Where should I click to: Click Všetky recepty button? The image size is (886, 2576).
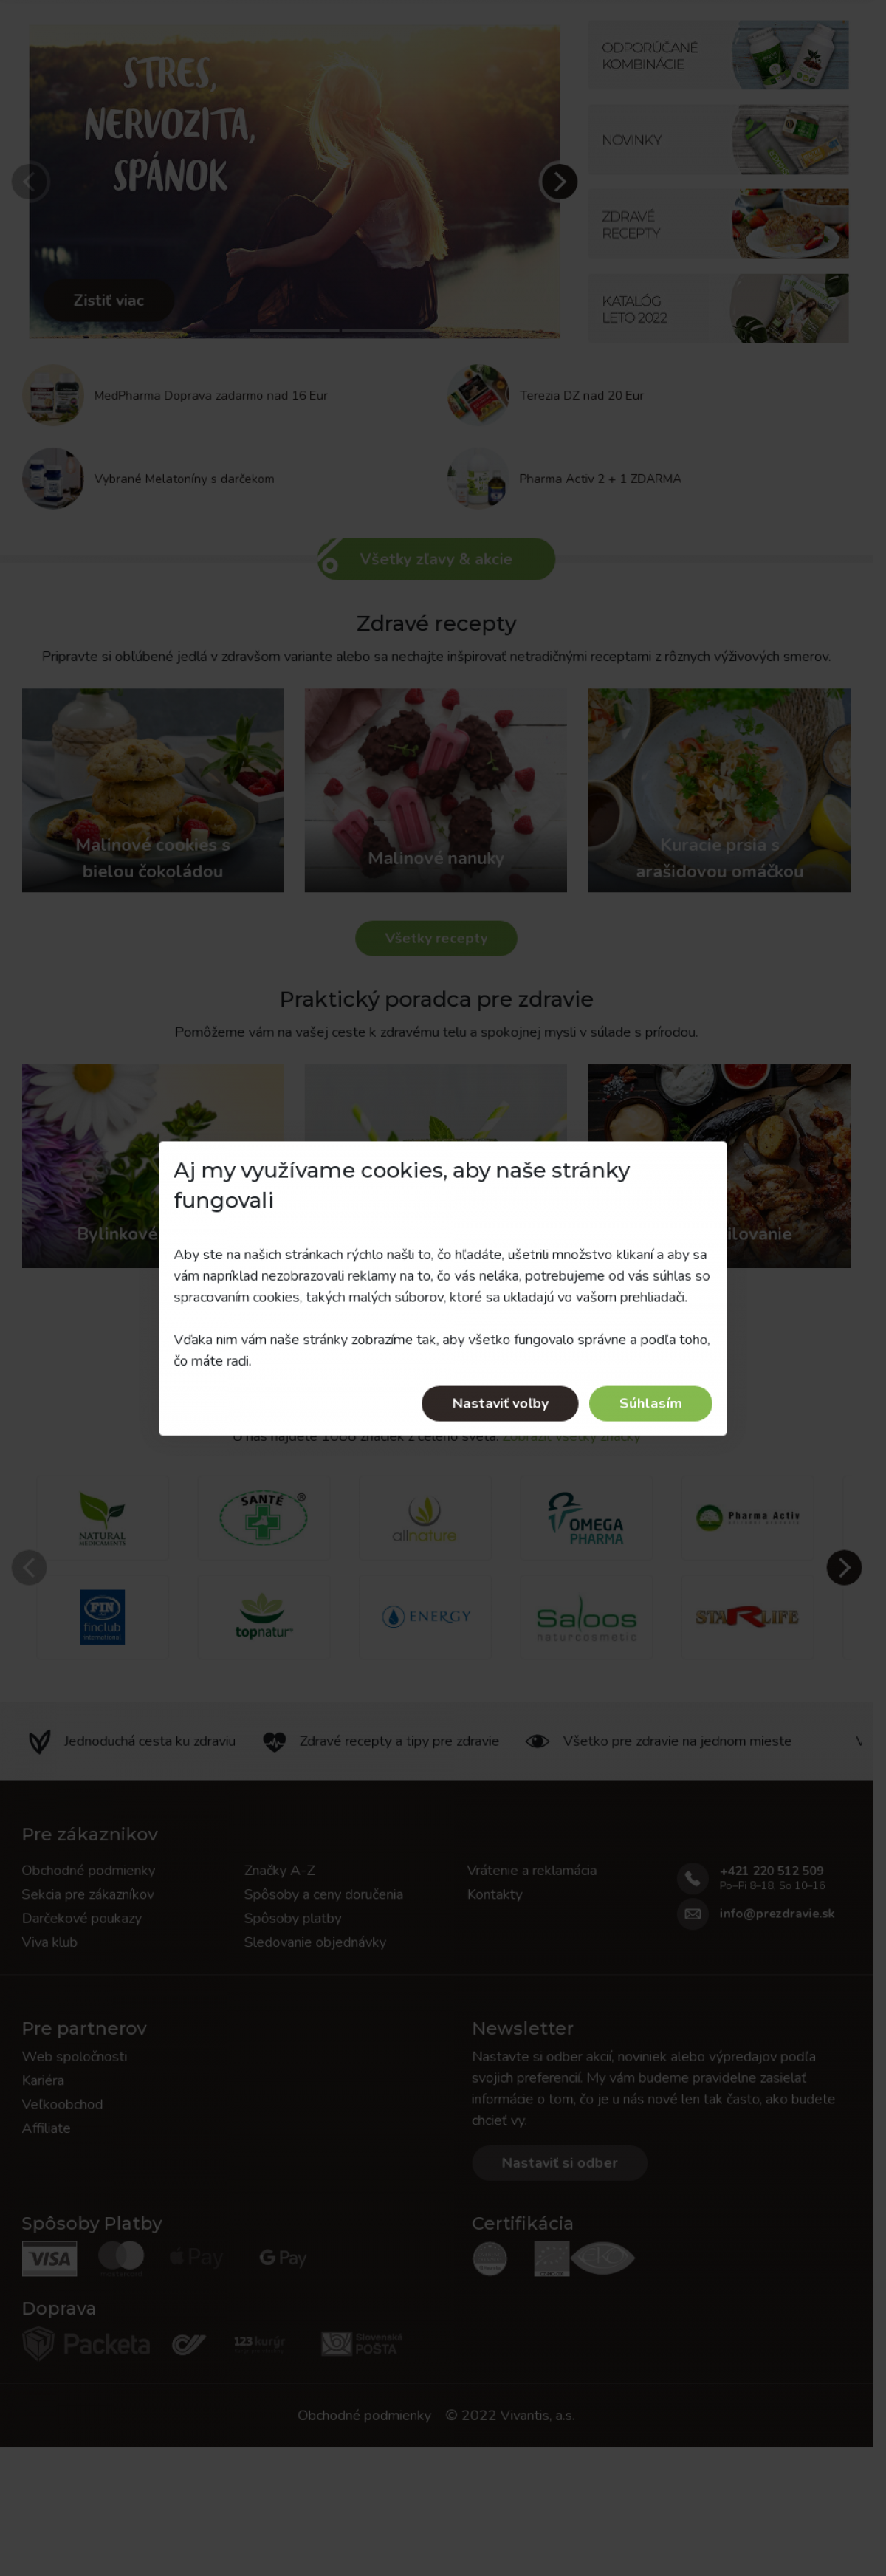click(x=436, y=938)
